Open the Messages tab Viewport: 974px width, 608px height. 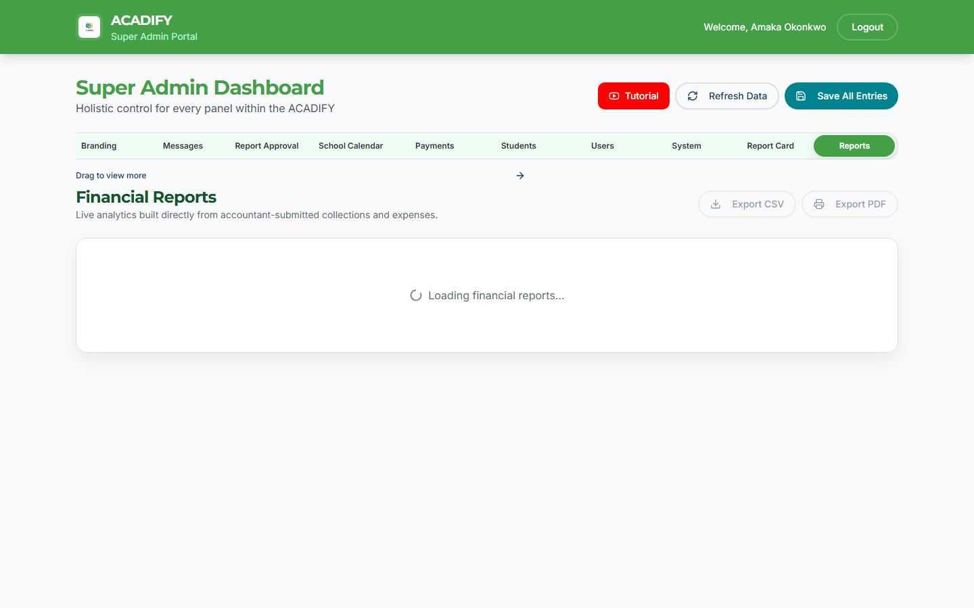click(183, 145)
